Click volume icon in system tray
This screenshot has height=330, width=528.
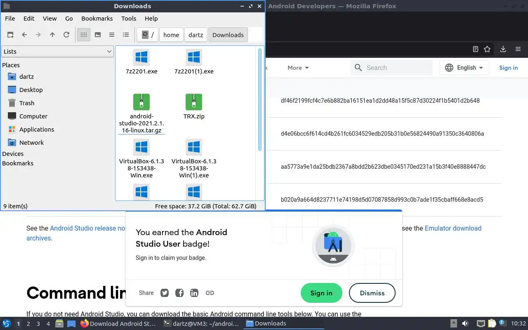pyautogui.click(x=465, y=324)
